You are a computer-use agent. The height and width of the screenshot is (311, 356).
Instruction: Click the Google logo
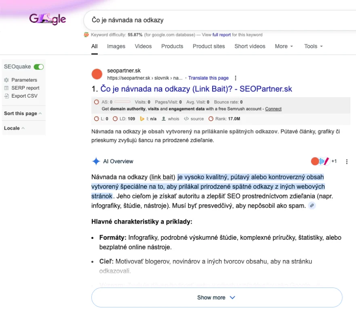pos(47,19)
